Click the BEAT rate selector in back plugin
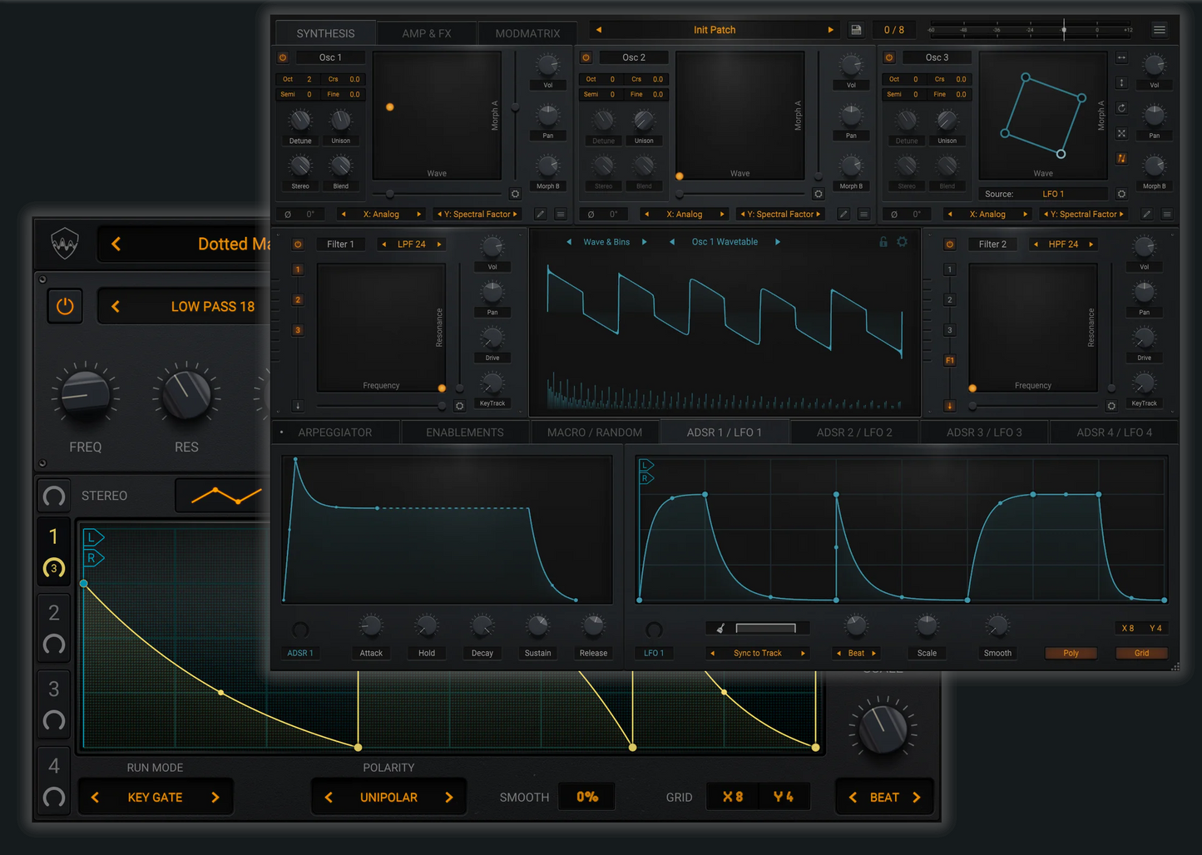Viewport: 1202px width, 855px height. coord(884,797)
